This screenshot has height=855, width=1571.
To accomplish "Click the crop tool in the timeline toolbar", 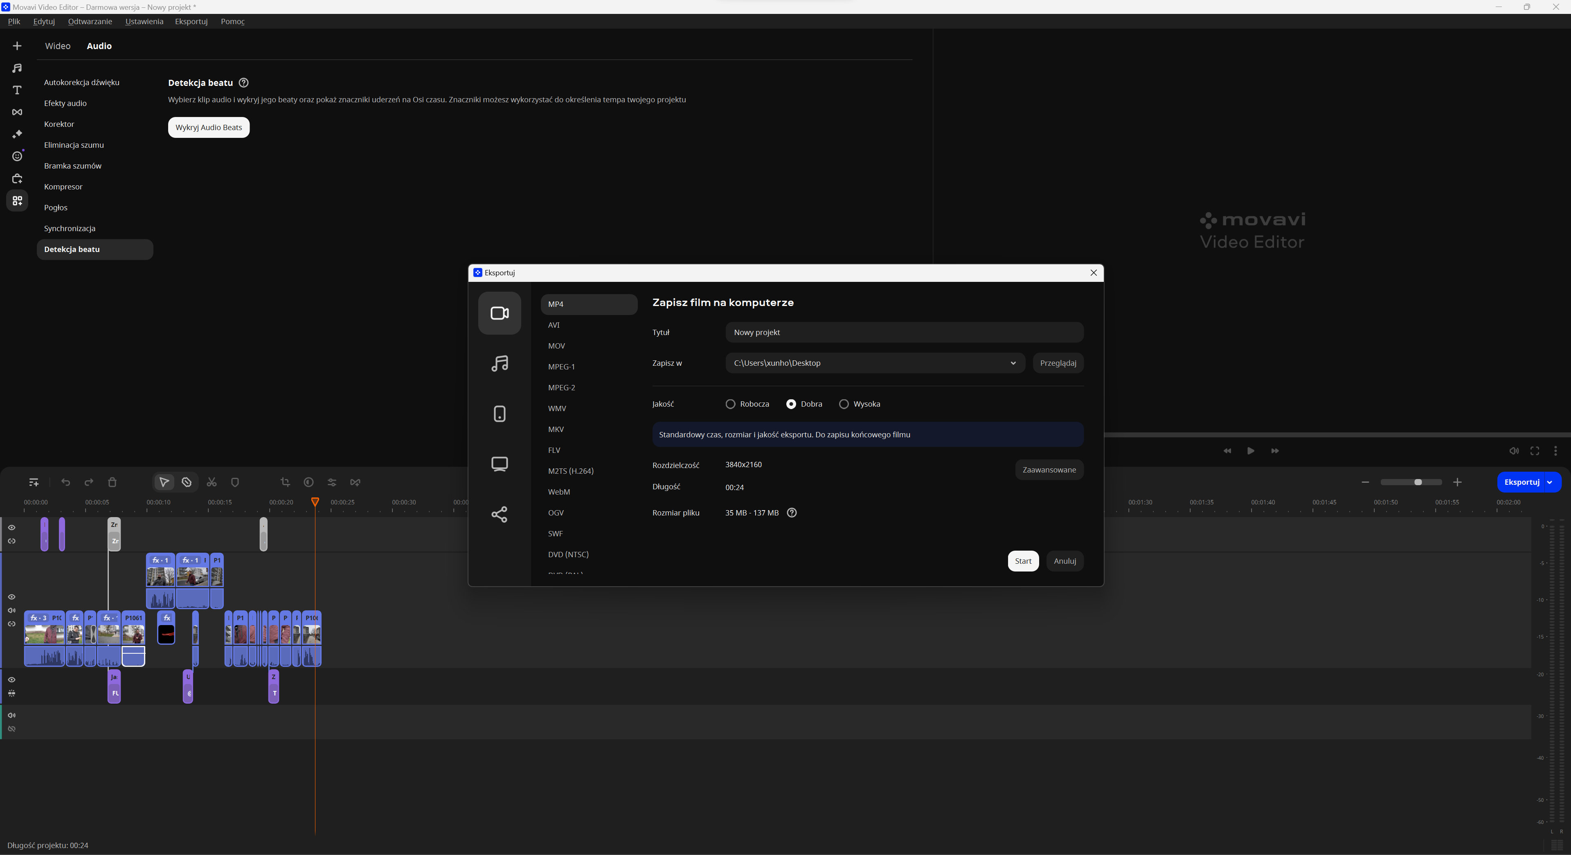I will [x=285, y=482].
